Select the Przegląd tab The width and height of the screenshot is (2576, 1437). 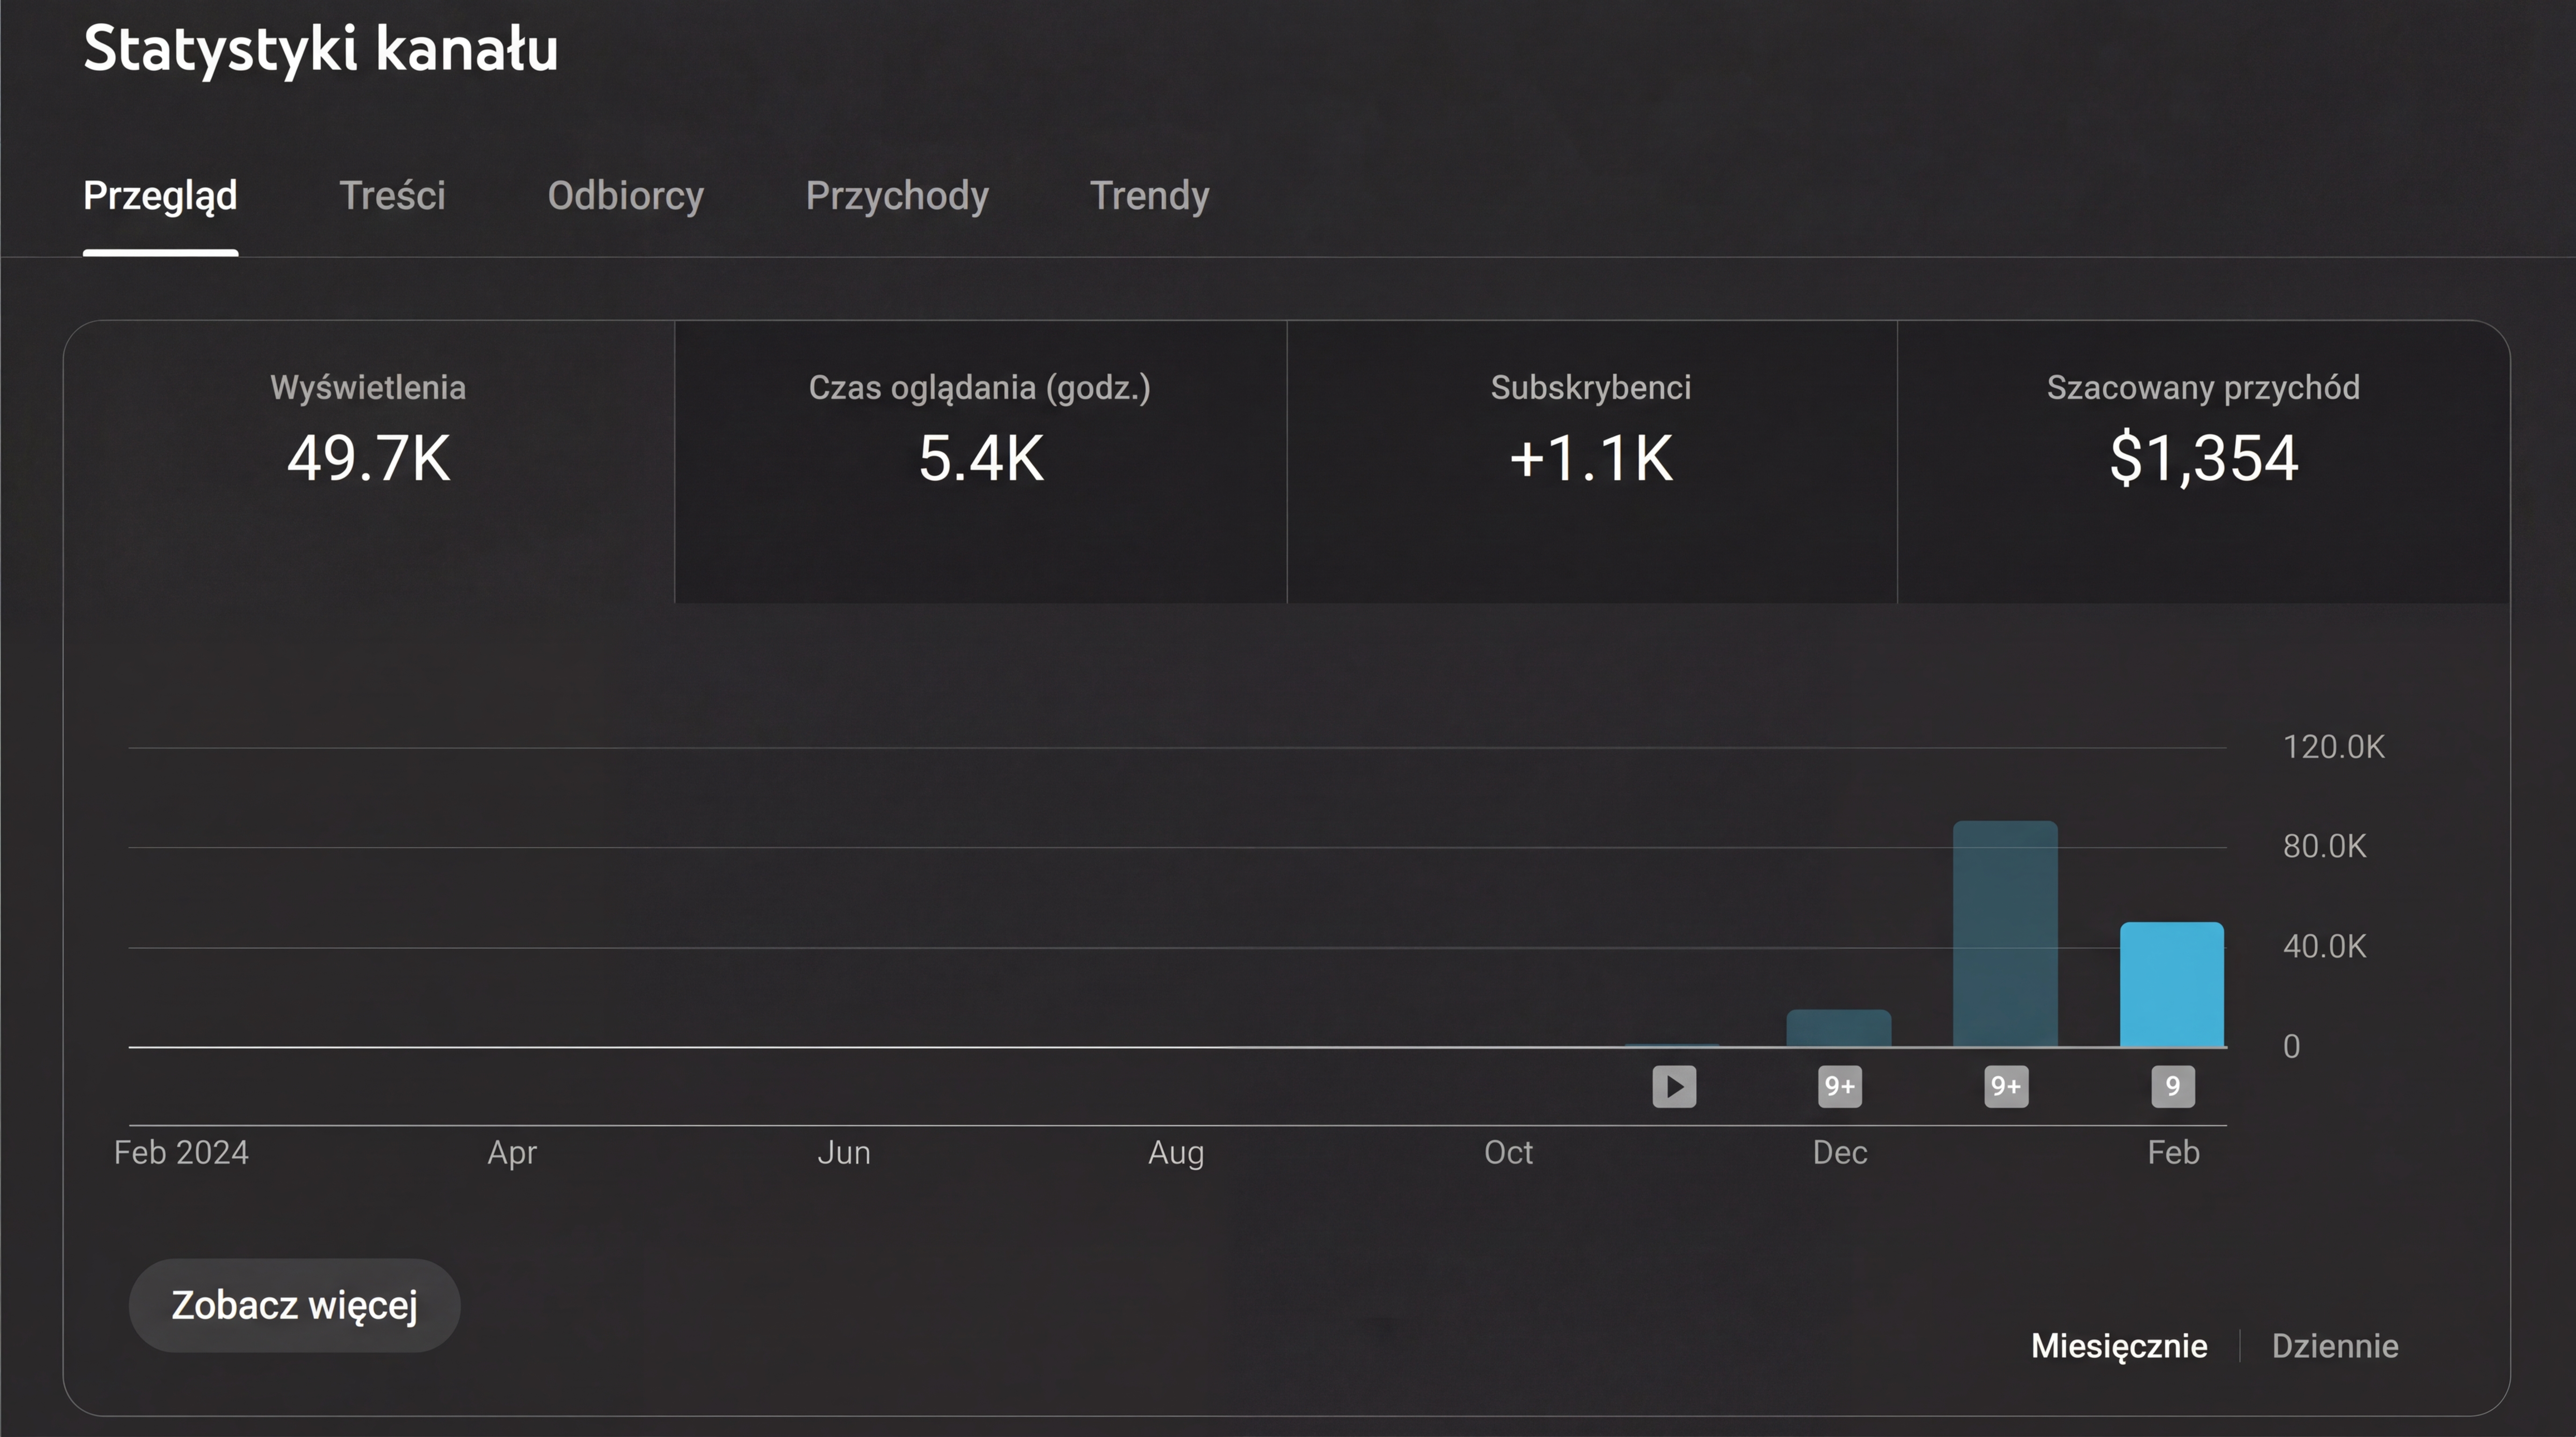tap(160, 196)
